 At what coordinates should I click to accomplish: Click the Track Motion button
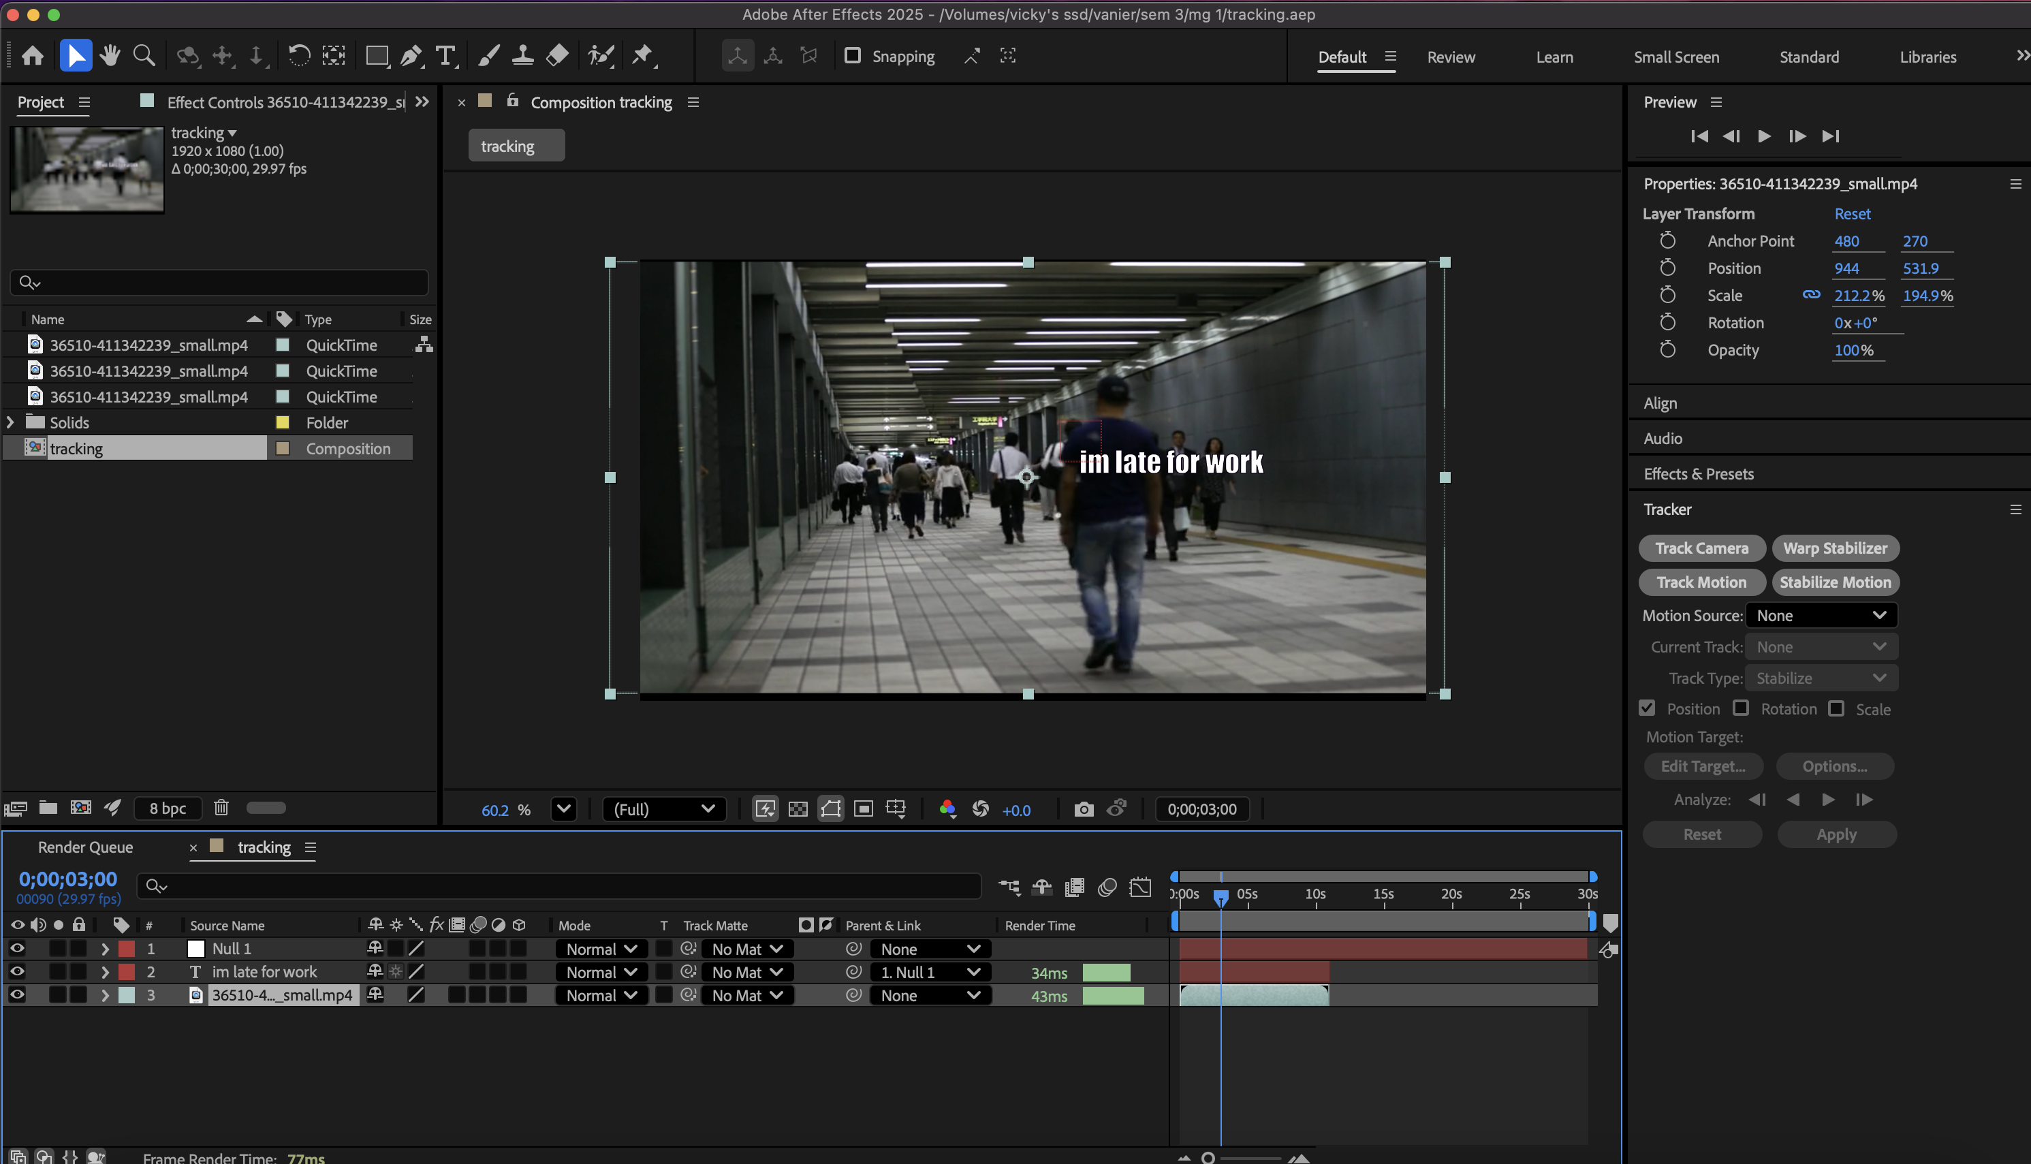(x=1701, y=582)
